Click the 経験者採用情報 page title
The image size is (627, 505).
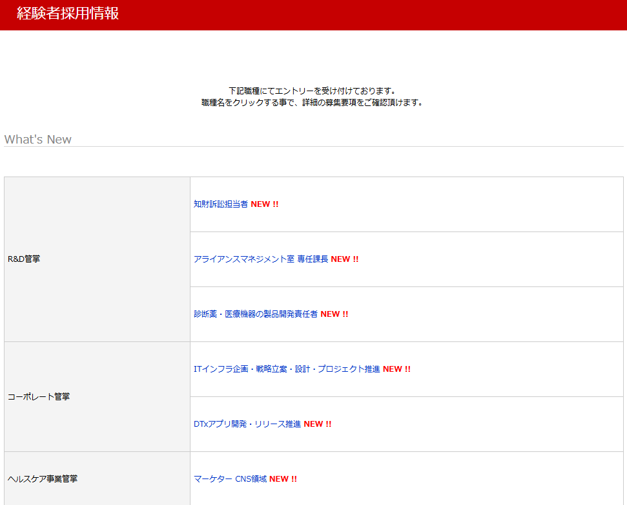coord(68,13)
